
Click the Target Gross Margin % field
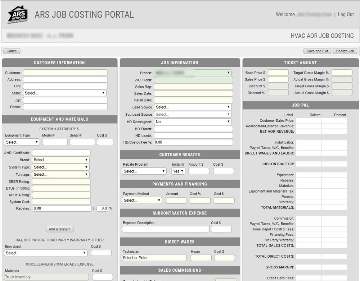pos(342,73)
